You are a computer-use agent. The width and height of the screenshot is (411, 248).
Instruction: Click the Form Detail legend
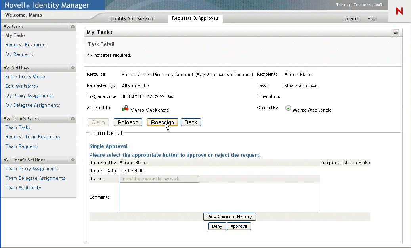(x=107, y=133)
